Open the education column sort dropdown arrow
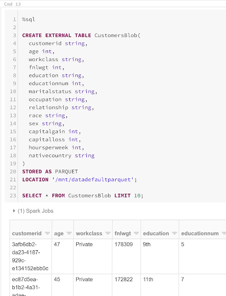The height and width of the screenshot is (296, 226). point(175,233)
